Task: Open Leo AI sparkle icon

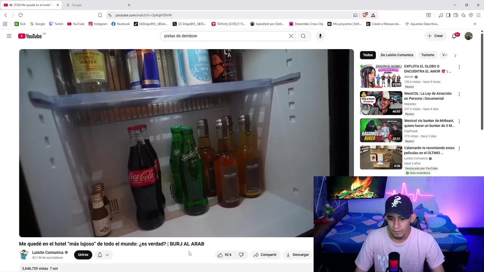Action: (x=463, y=15)
